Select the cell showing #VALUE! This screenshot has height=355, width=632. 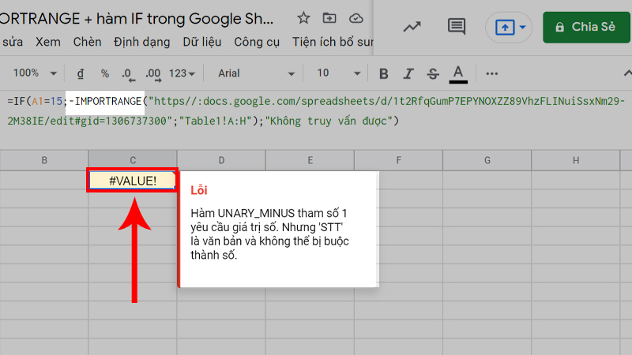(133, 181)
